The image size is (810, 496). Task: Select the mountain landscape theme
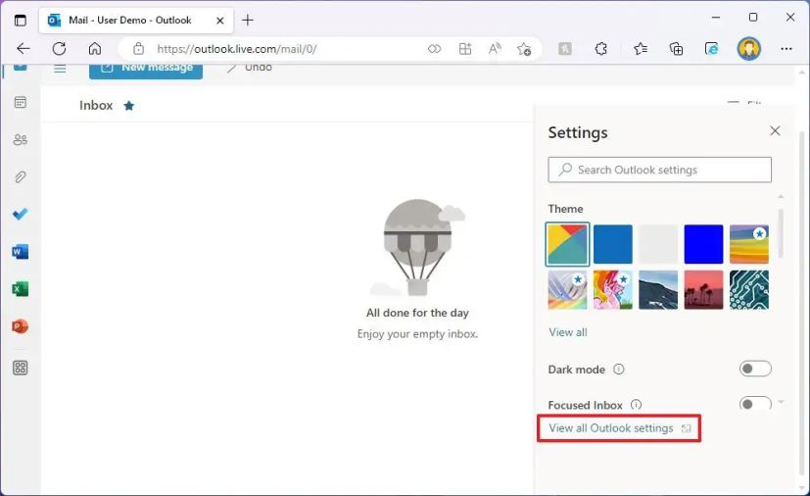tap(658, 289)
